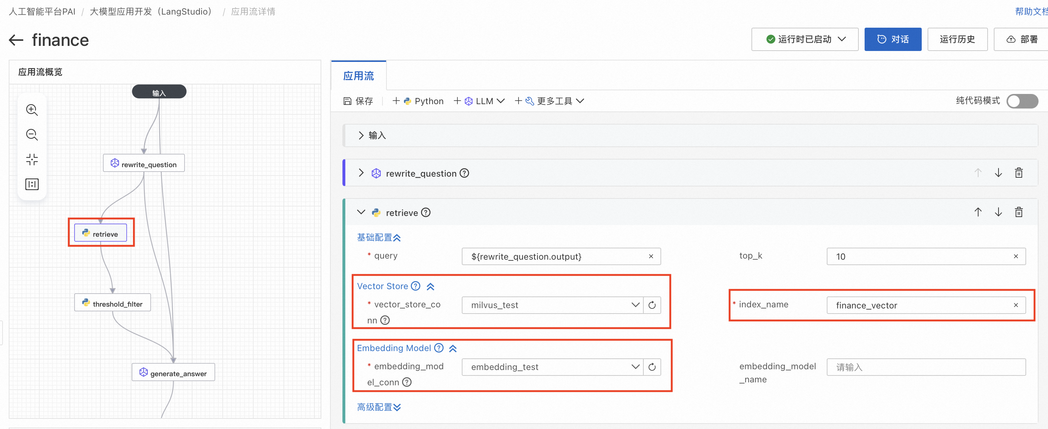The width and height of the screenshot is (1048, 429).
Task: Refresh the vector store connection list
Action: [x=652, y=305]
